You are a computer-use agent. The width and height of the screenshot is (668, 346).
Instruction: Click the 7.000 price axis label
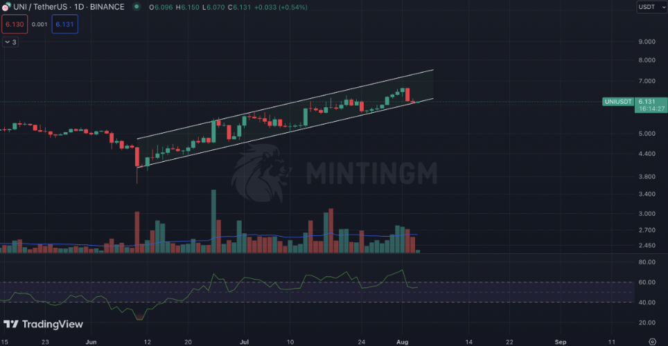(647, 81)
